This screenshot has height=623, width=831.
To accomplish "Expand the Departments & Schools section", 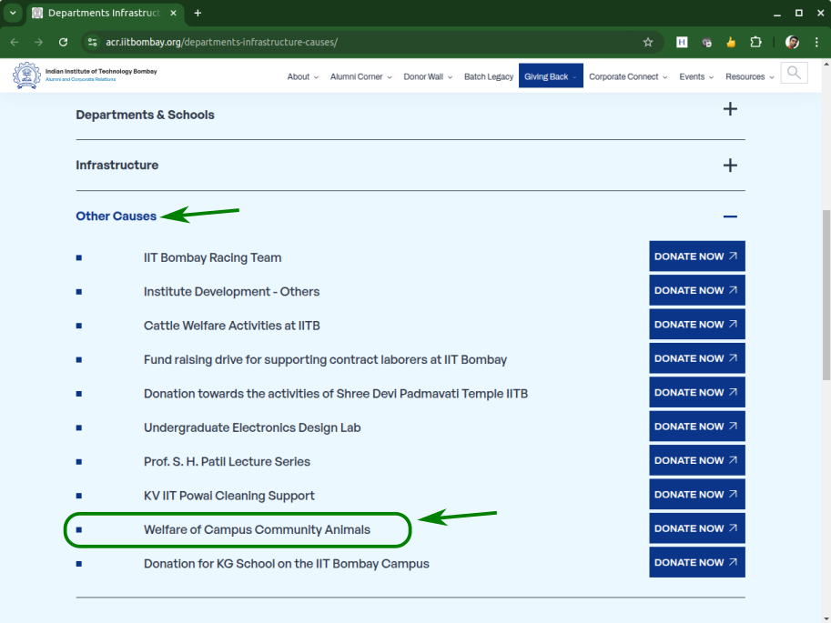I will point(729,110).
